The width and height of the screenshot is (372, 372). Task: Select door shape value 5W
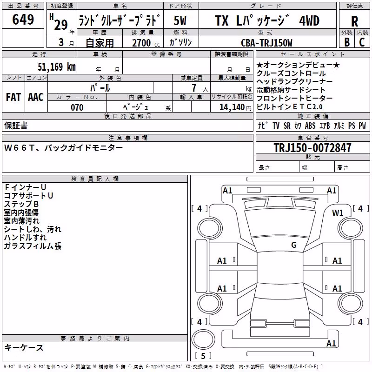(180, 20)
